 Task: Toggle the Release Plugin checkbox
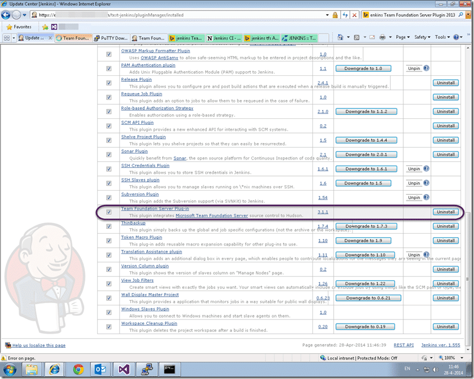pos(109,82)
